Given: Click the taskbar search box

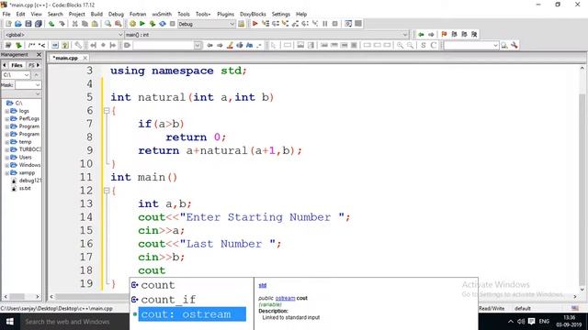Looking at the screenshot, I should pyautogui.click(x=74, y=322).
